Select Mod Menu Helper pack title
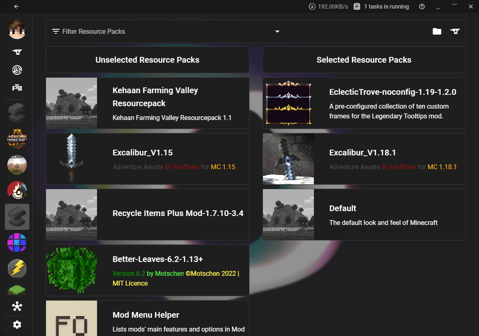479x336 pixels. (x=146, y=315)
